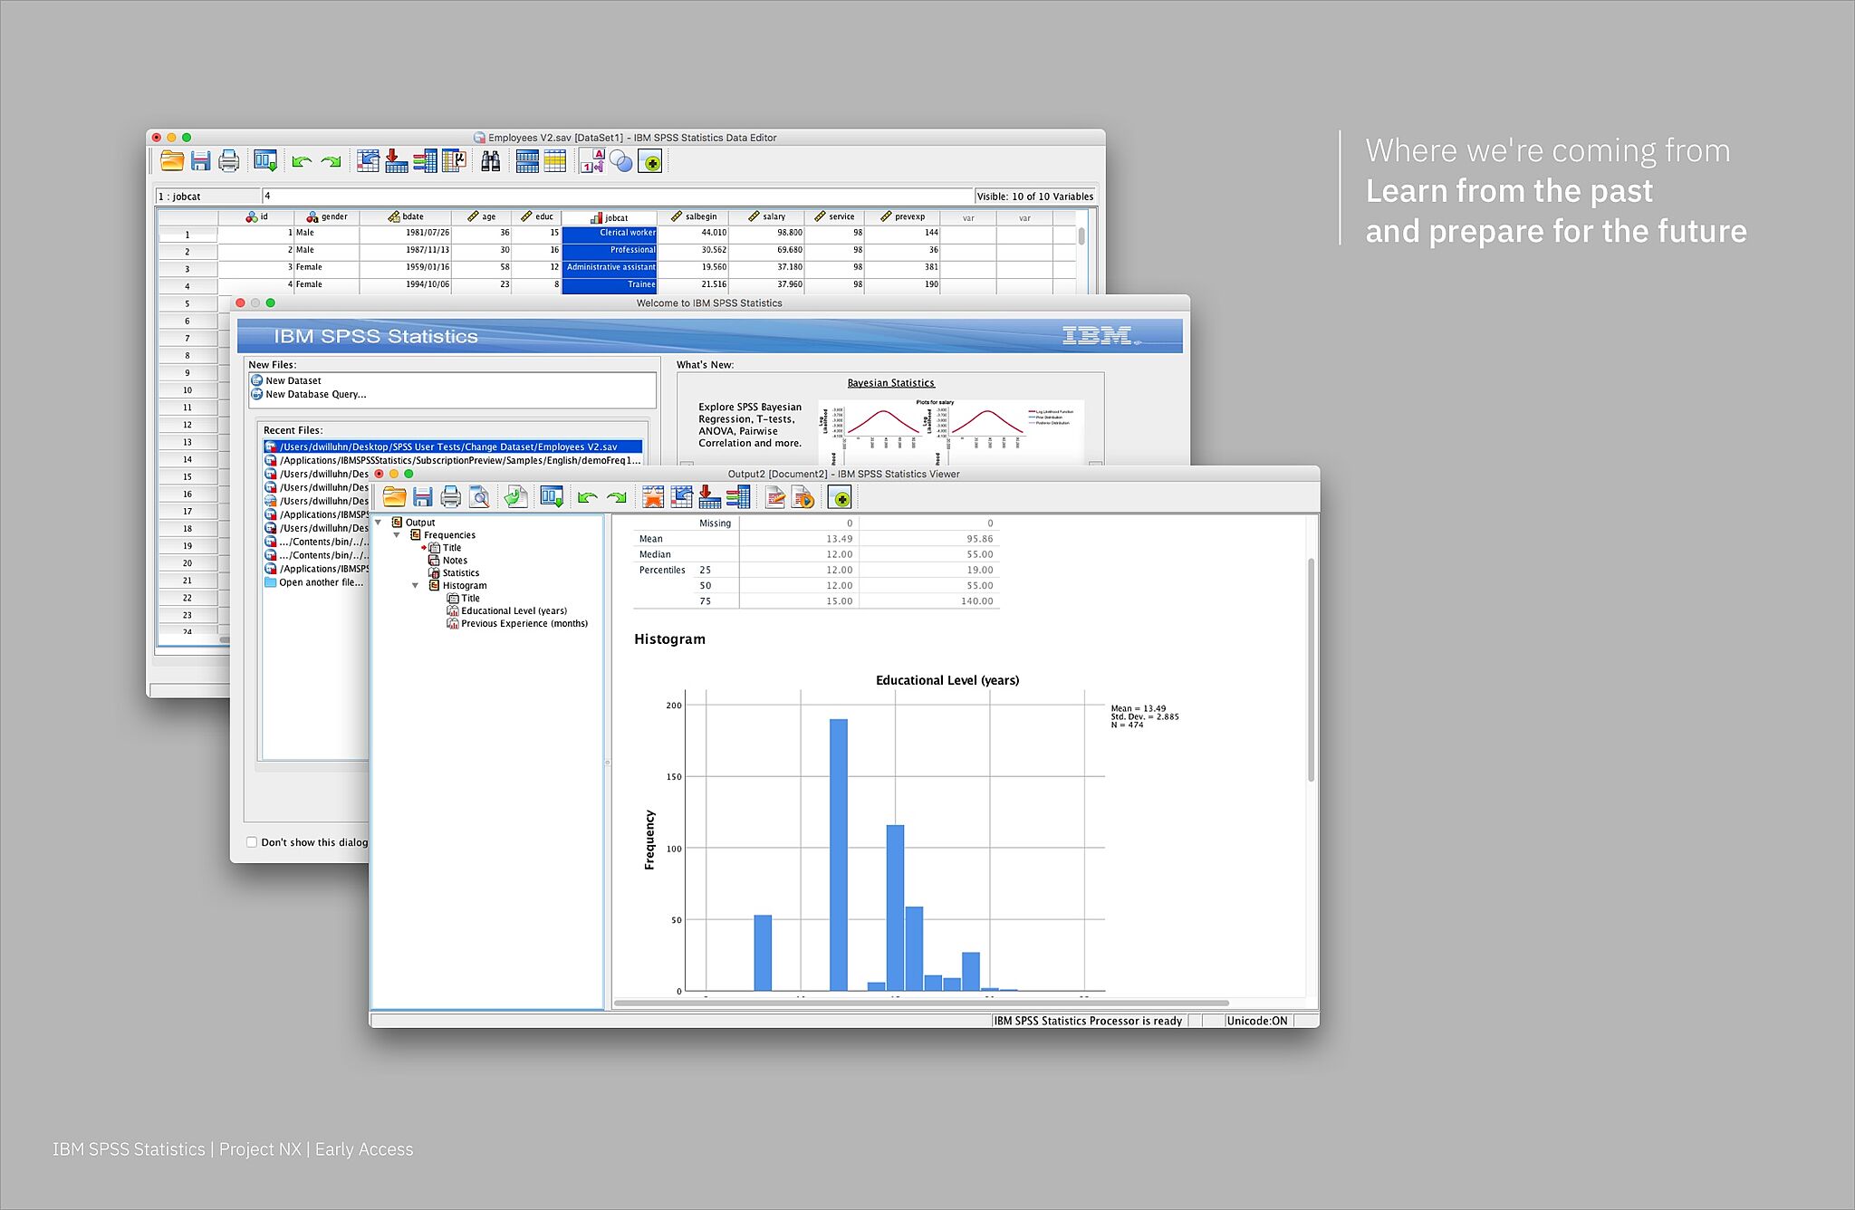1855x1210 pixels.
Task: Open the Venn circles Use Sets icon
Action: 620,161
